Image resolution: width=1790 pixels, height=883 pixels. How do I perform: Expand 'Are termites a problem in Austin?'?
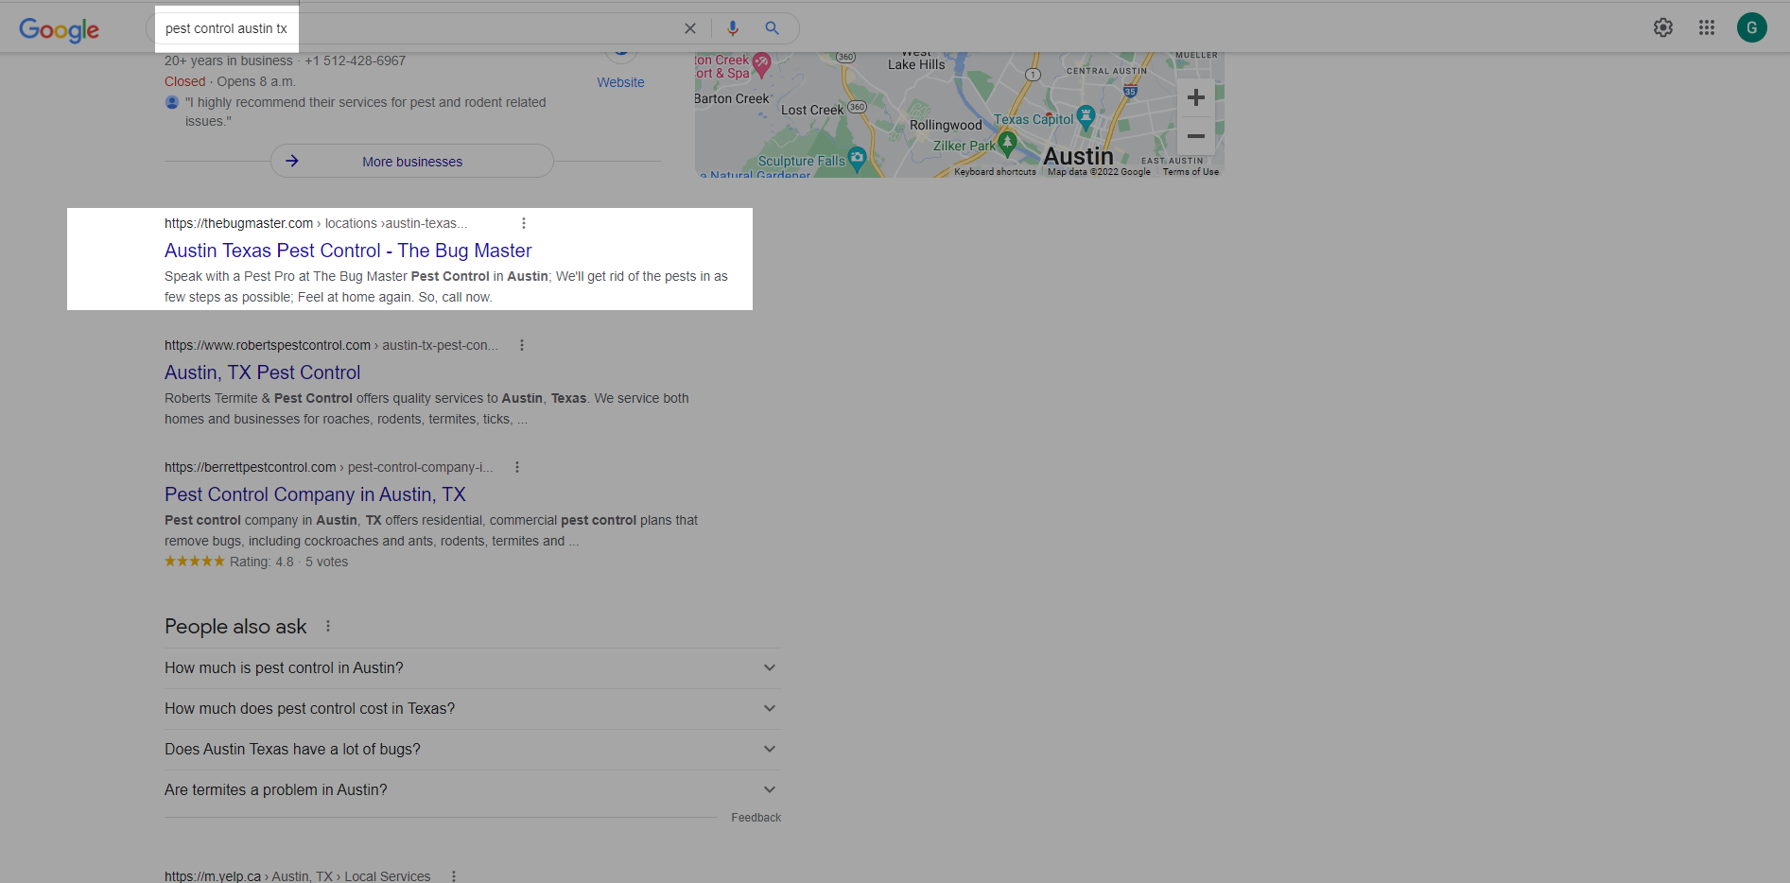point(769,789)
